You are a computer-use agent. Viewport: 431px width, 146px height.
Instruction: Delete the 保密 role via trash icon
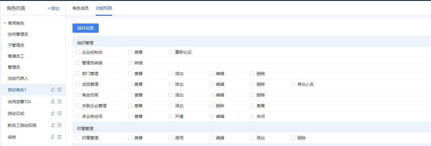tap(59, 137)
